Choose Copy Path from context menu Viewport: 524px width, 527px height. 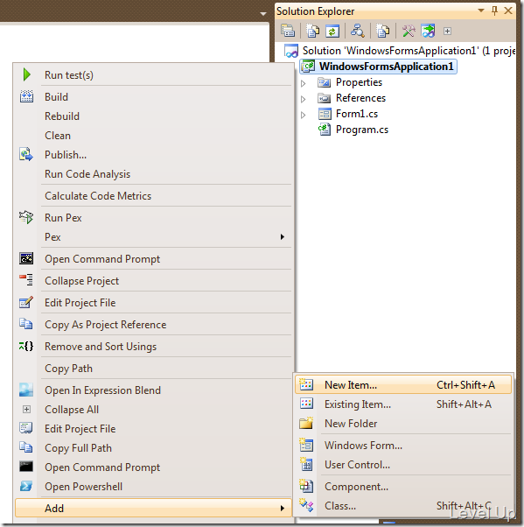(68, 369)
